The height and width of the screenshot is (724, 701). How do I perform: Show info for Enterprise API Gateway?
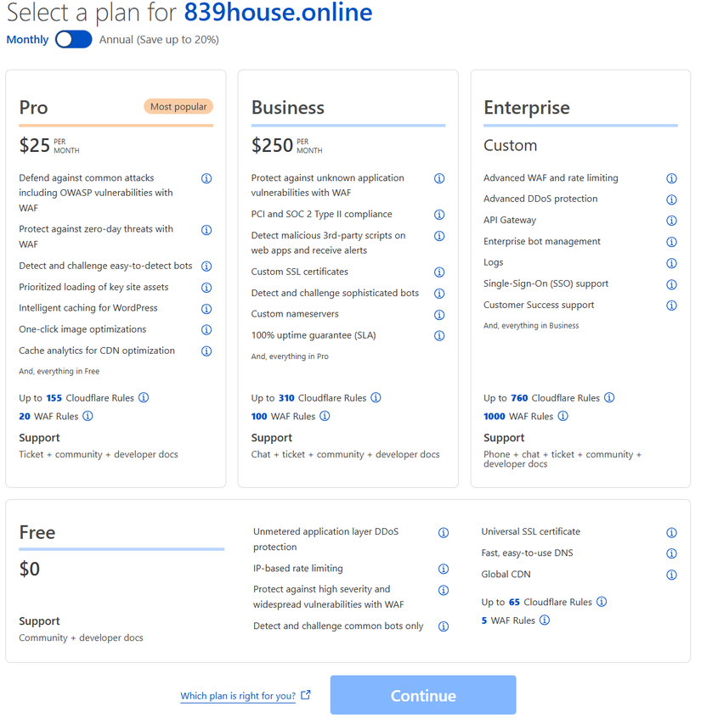[x=671, y=221]
